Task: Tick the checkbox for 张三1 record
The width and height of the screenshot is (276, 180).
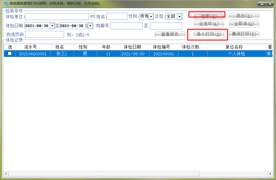Action: [x=10, y=53]
